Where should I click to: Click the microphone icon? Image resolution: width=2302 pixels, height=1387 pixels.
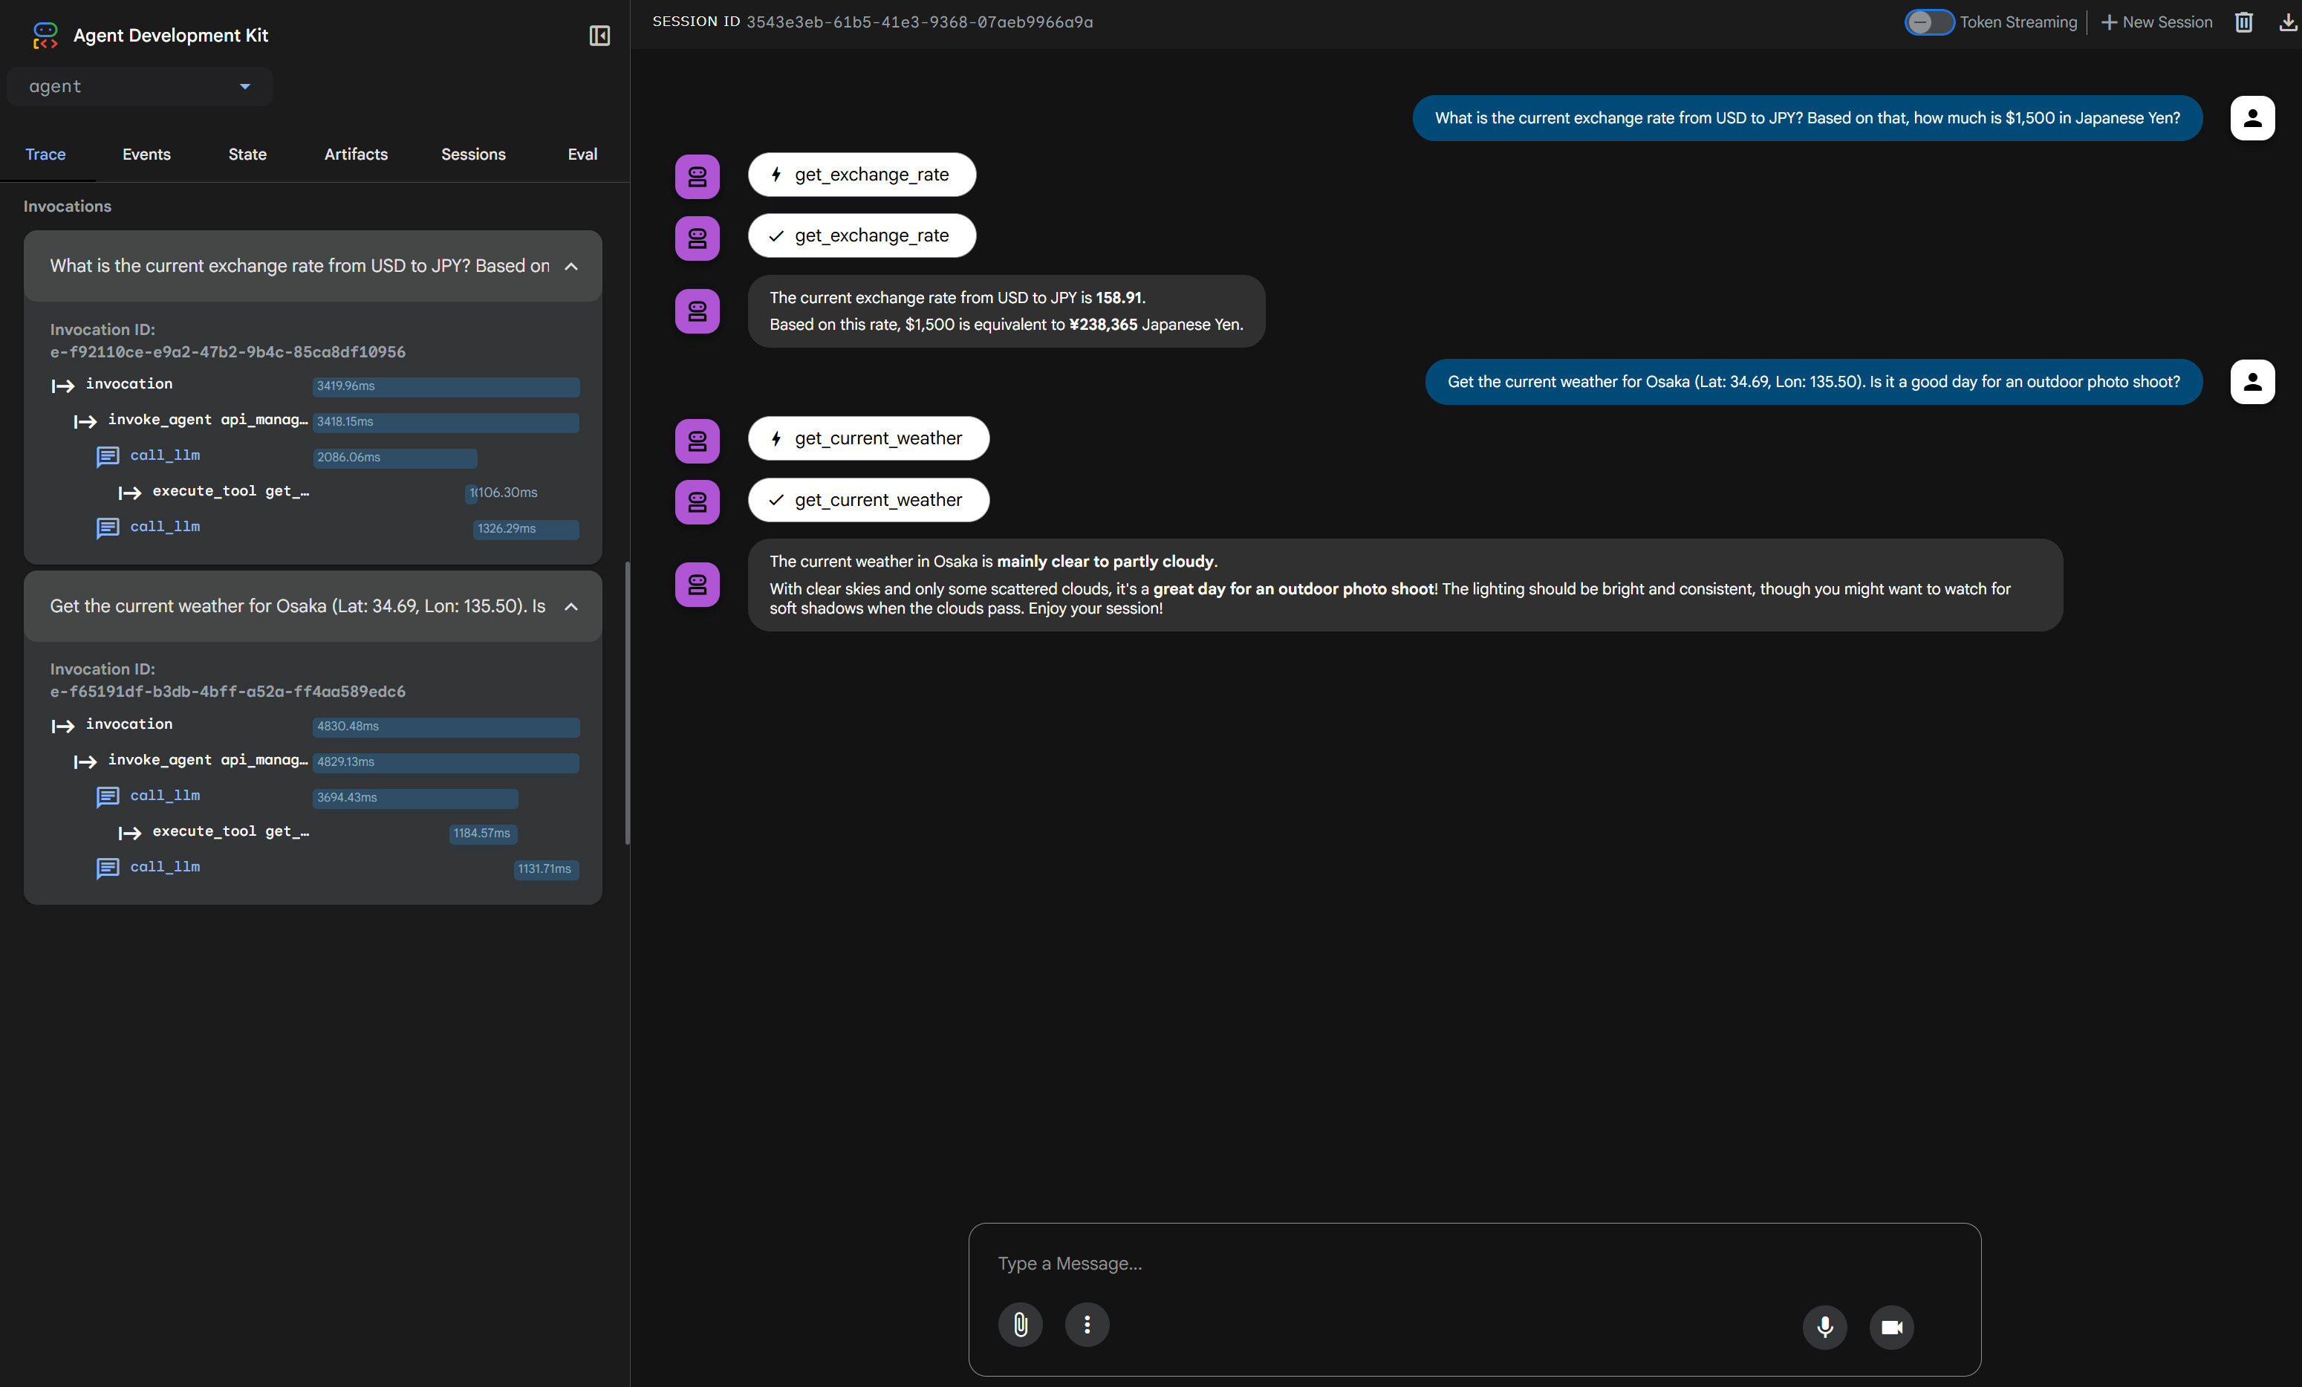click(1824, 1326)
